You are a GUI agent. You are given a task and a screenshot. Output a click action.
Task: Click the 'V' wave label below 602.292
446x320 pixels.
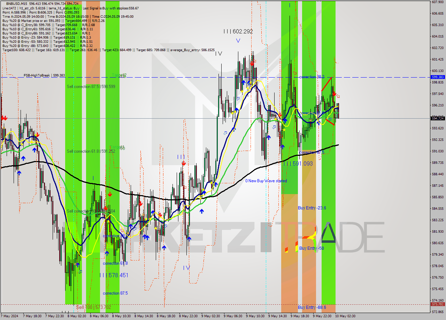[238, 41]
